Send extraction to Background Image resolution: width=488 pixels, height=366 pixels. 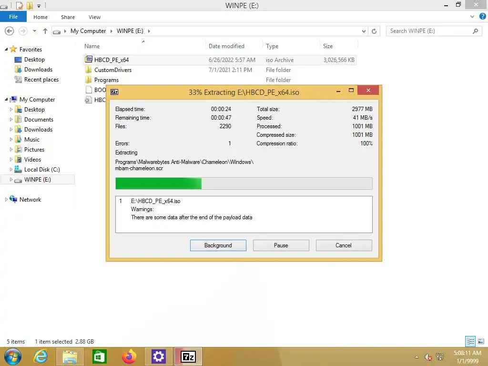pos(218,245)
